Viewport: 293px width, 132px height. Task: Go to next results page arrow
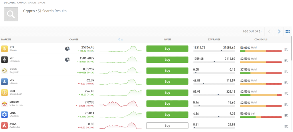click(279, 31)
